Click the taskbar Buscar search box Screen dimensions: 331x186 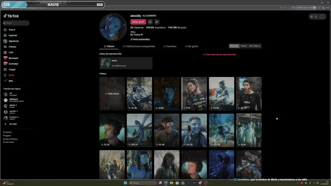143,183
